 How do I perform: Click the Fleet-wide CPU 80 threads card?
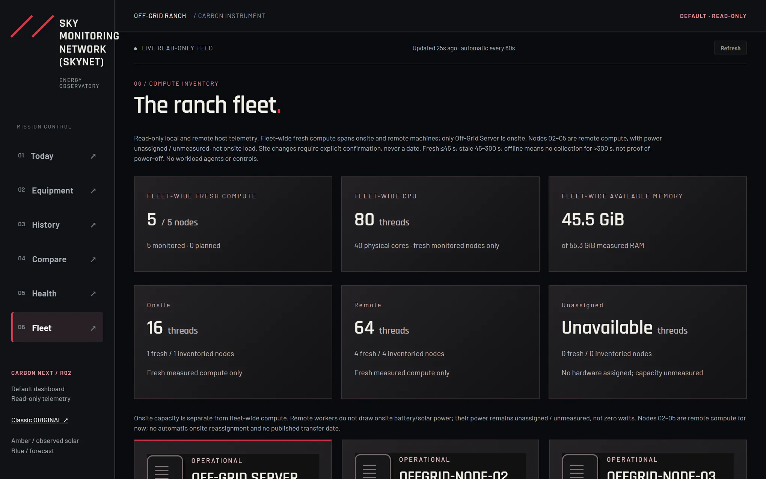tap(440, 224)
